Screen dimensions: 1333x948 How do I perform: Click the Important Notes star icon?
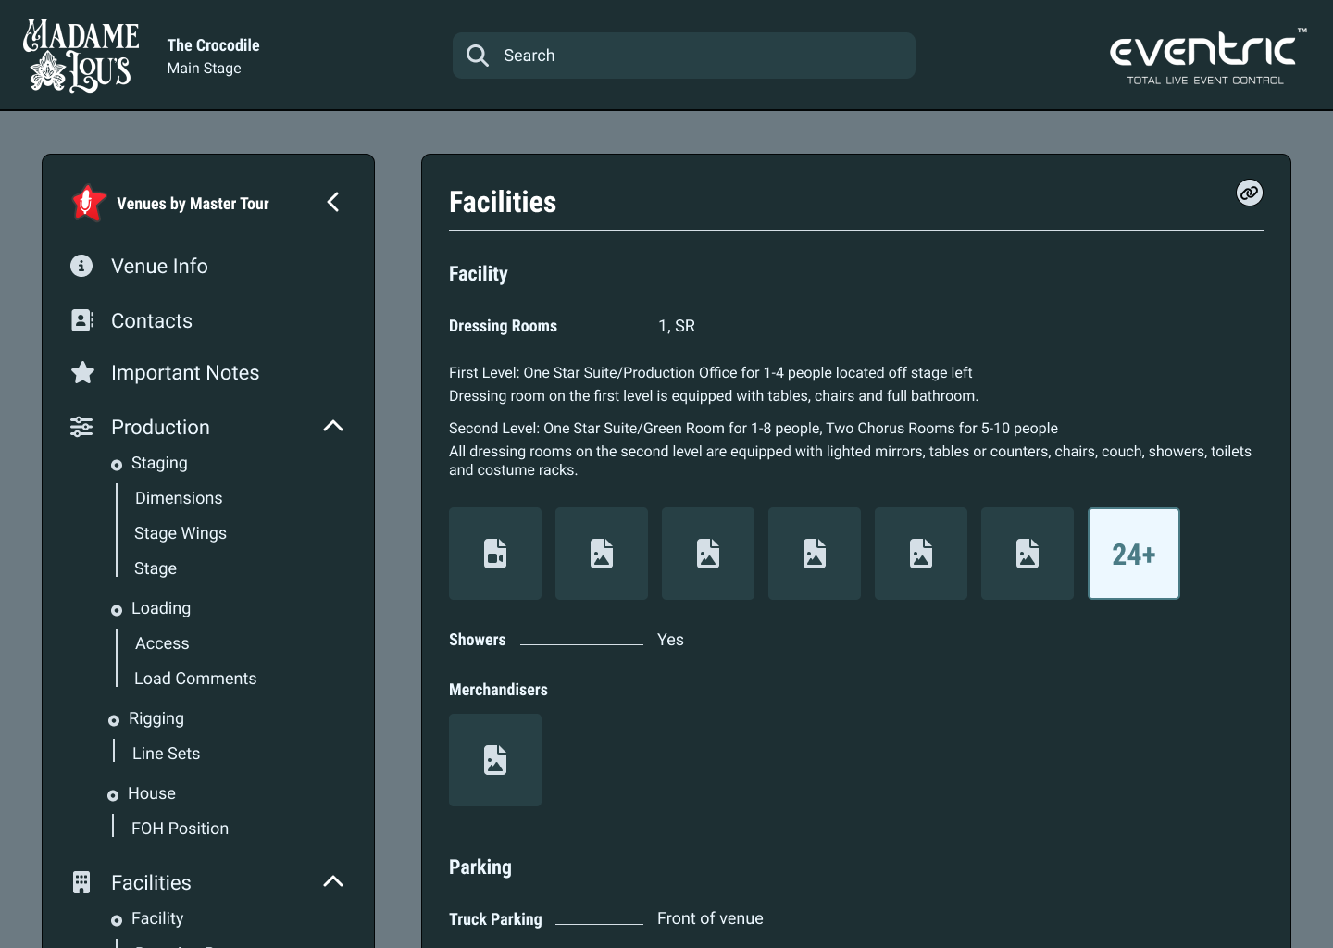pos(82,372)
